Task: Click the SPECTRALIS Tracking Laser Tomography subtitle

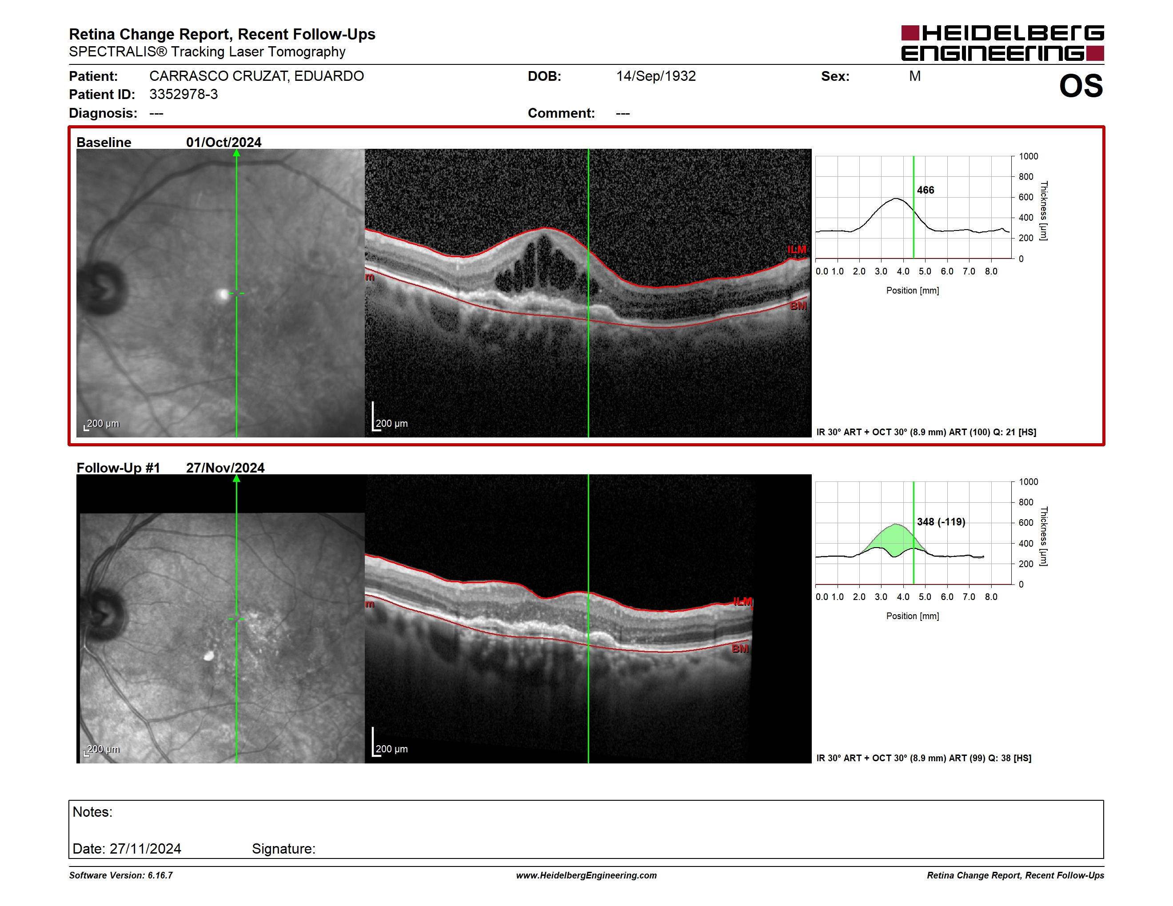Action: (207, 52)
